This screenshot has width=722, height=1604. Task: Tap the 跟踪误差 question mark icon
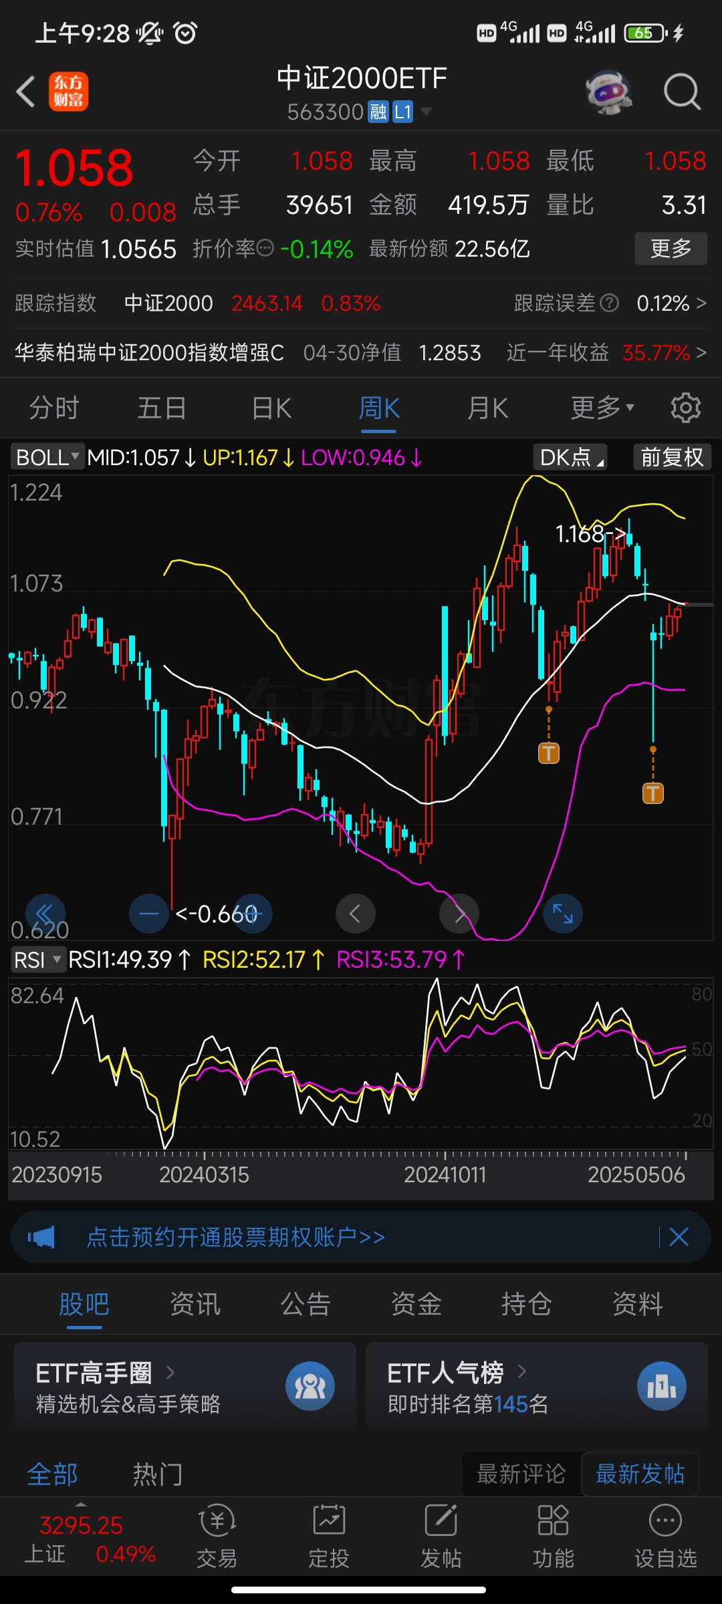click(x=609, y=303)
